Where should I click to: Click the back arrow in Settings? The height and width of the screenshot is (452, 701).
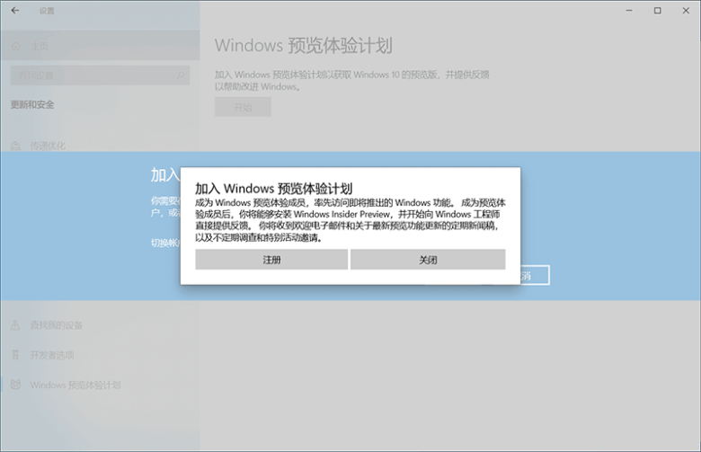click(x=15, y=10)
